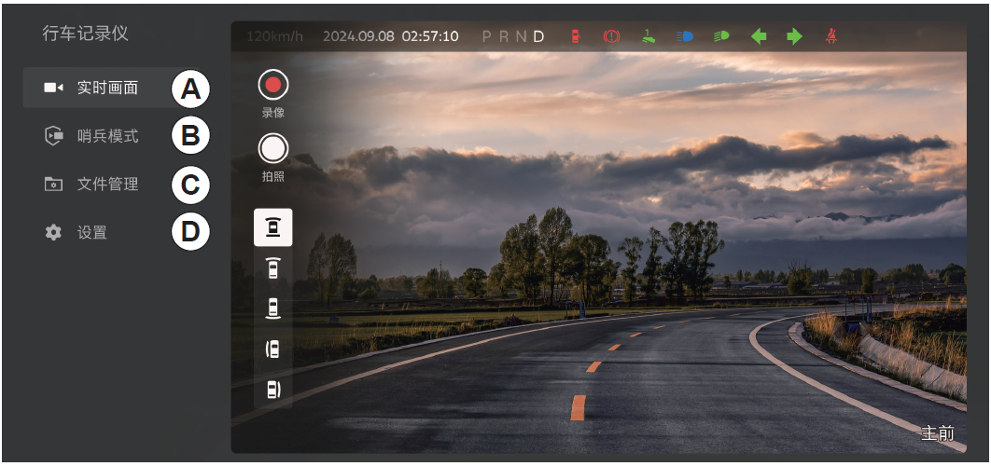This screenshot has width=991, height=466.
Task: Click the 120km/h speed readout
Action: (x=275, y=36)
